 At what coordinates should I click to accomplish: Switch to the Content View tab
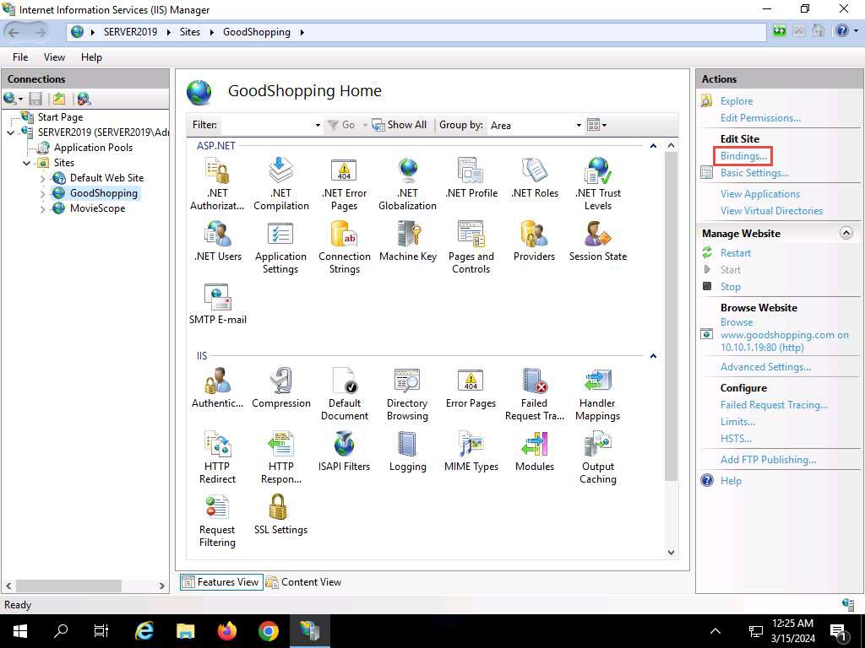point(304,582)
